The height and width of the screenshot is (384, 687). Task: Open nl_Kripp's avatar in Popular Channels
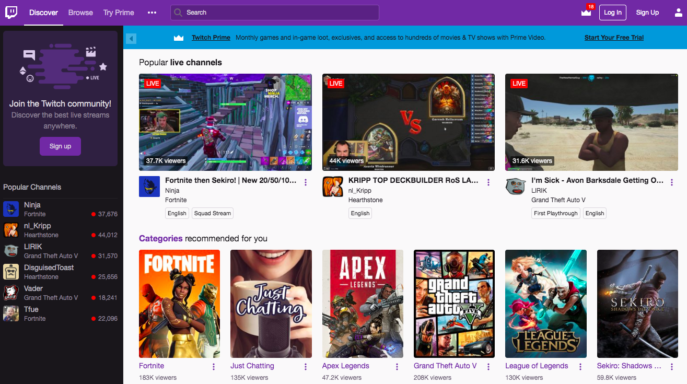point(11,230)
